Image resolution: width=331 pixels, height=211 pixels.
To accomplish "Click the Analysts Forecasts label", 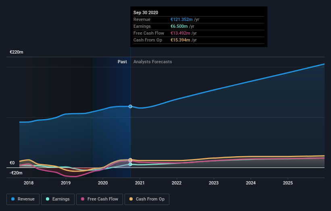I will (x=153, y=62).
